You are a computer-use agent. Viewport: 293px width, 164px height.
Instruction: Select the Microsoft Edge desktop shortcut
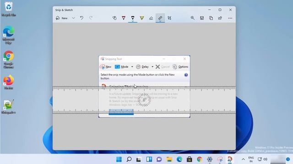click(9, 35)
